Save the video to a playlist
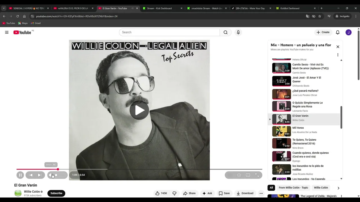The width and height of the screenshot is (360, 202). point(224,193)
